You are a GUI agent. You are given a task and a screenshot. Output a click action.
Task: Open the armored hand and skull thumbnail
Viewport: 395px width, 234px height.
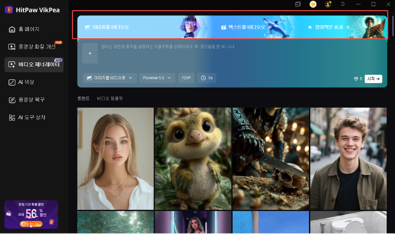270,158
